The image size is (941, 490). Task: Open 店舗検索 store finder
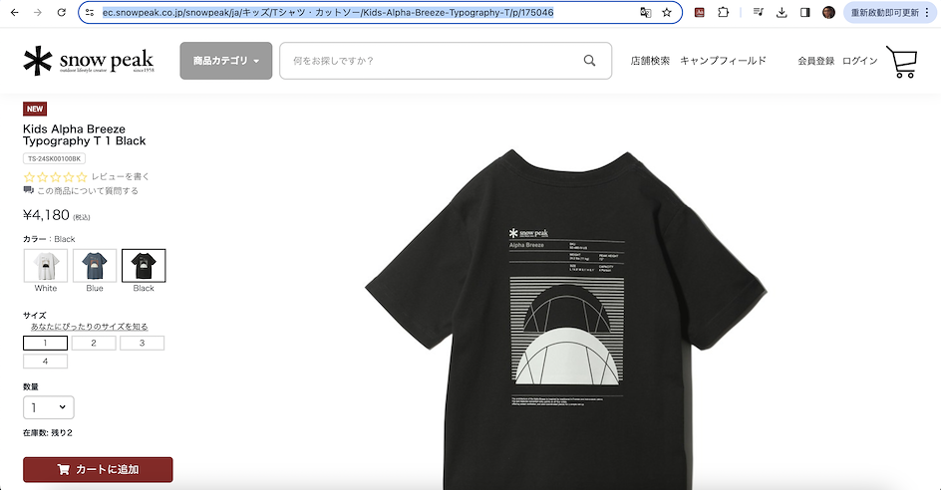(x=650, y=61)
